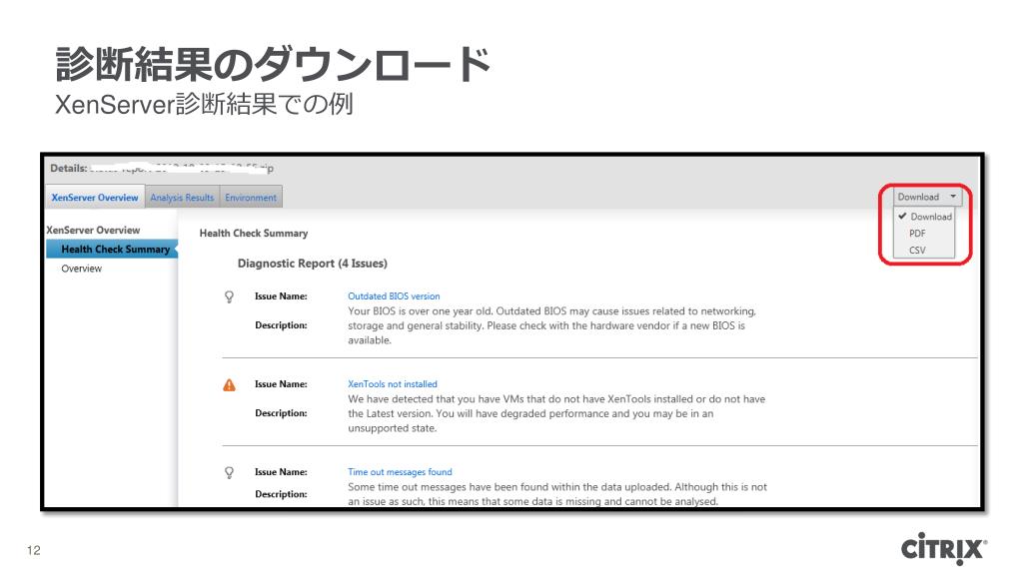This screenshot has height=575, width=1023.
Task: Click the Issue Name label for Outdated BIOS
Action: click(281, 295)
